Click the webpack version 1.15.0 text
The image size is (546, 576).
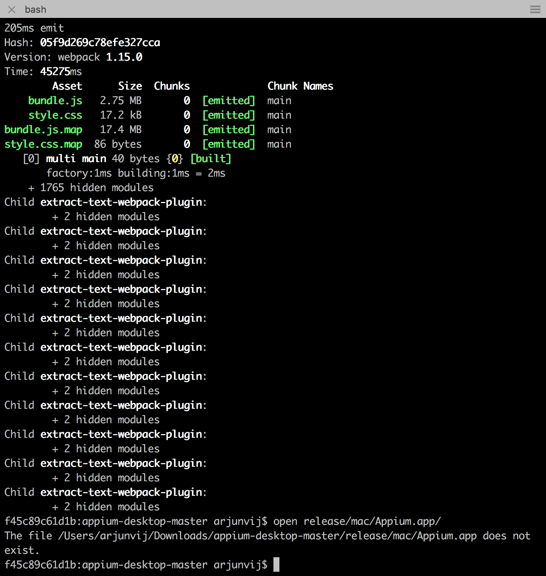click(x=124, y=57)
